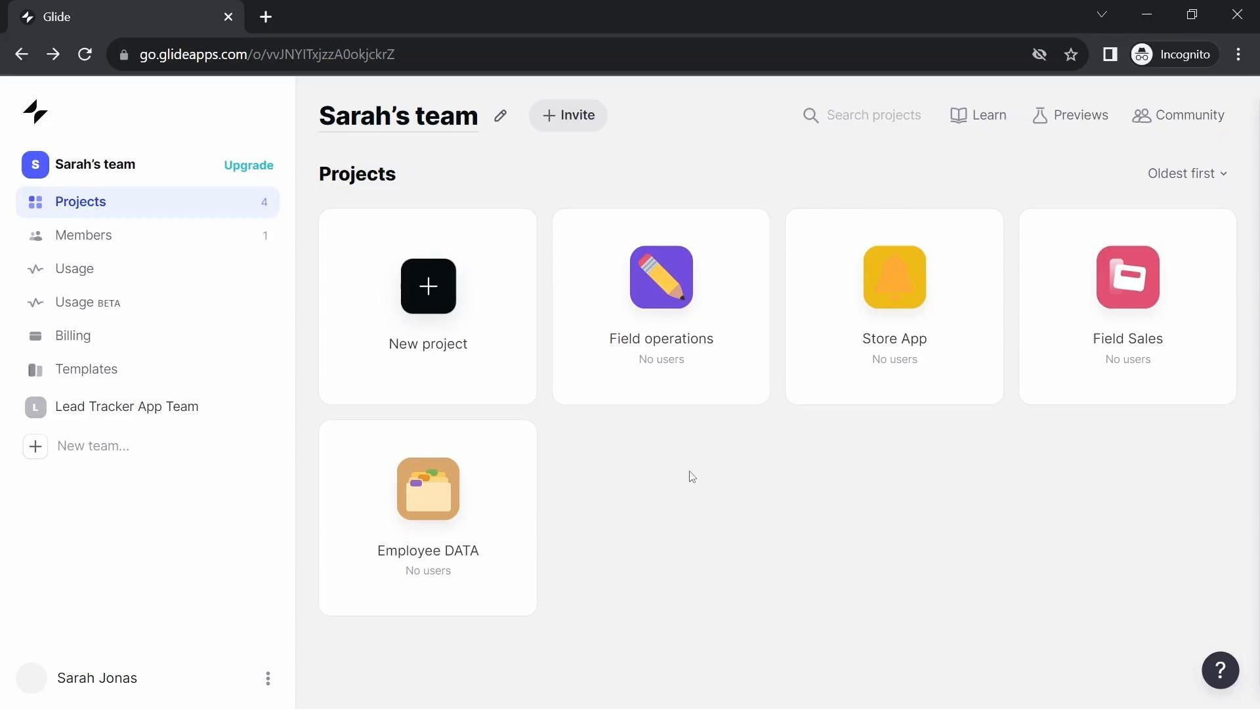Open the Field Sales pink card icon

click(1127, 277)
